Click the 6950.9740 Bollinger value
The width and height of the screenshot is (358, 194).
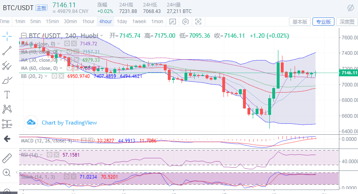78,76
